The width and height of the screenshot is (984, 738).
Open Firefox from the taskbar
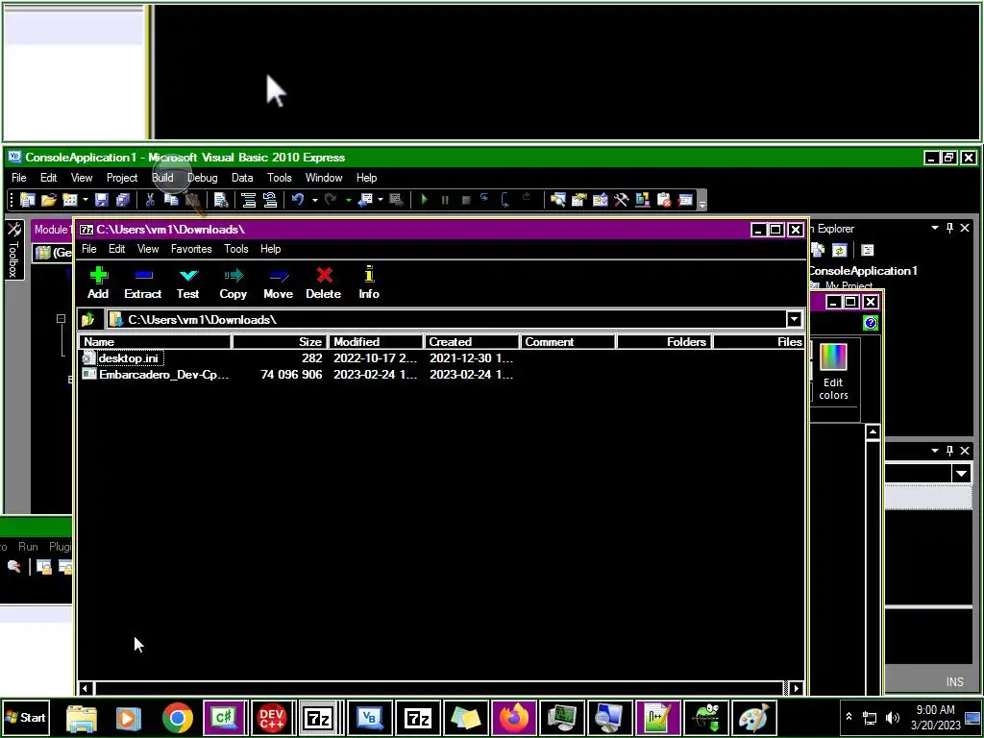point(514,718)
